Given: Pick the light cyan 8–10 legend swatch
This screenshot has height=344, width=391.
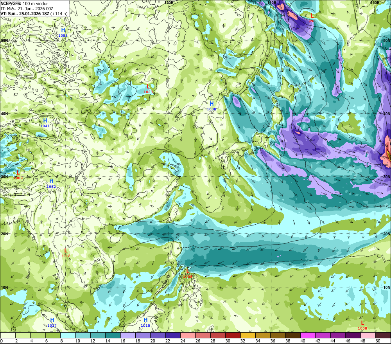Looking at the screenshot, I should (68, 335).
